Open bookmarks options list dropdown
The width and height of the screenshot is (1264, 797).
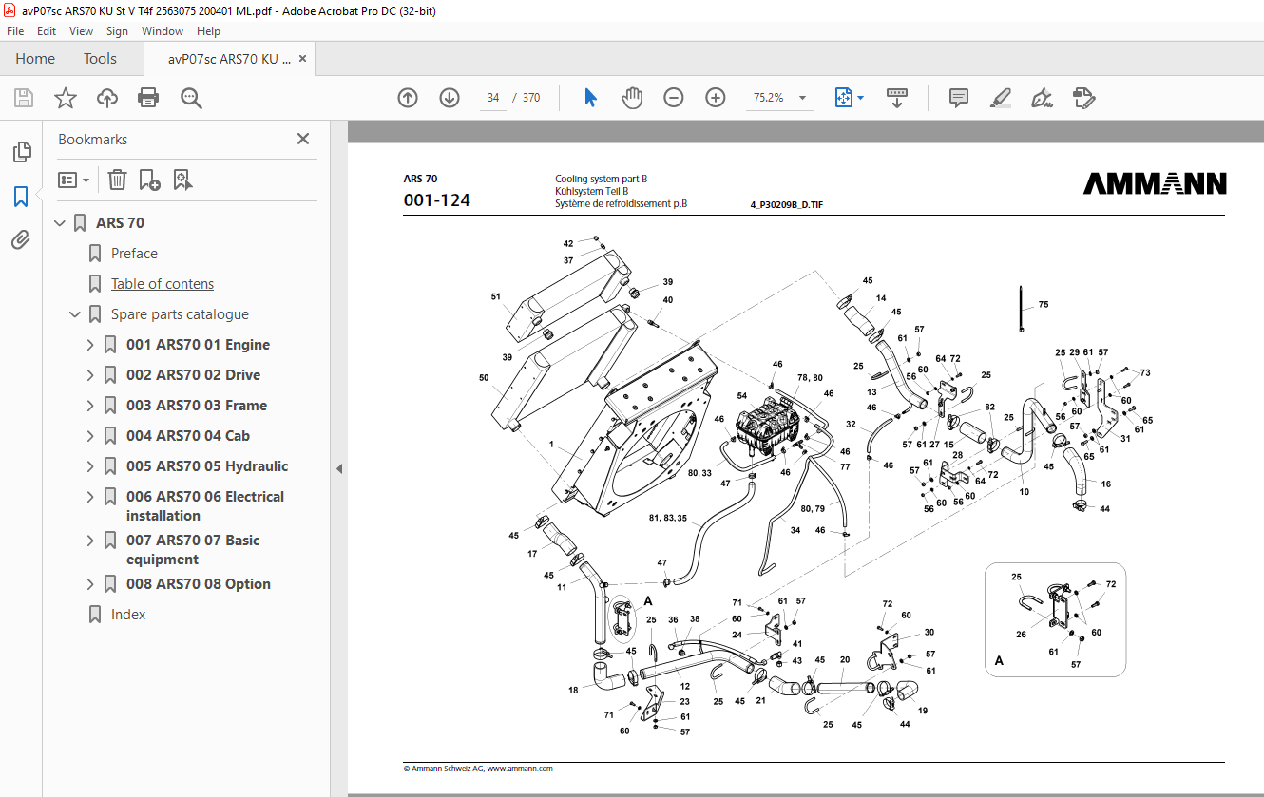pyautogui.click(x=73, y=180)
